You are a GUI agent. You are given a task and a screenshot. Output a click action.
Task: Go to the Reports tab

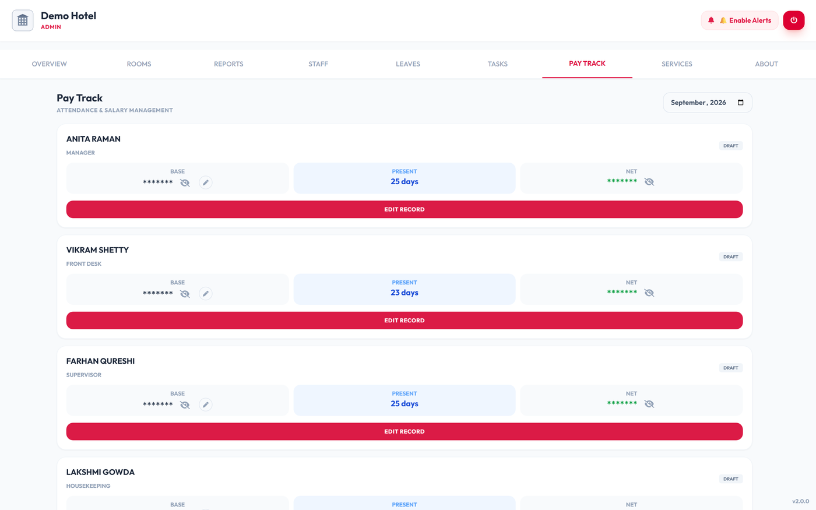[228, 64]
